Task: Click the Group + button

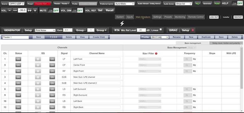Action: [101, 30]
